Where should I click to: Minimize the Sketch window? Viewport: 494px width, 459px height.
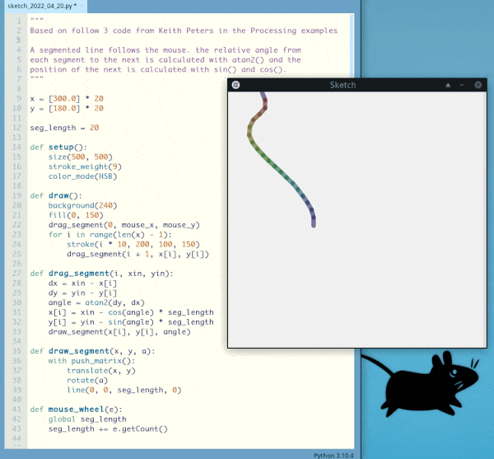462,85
